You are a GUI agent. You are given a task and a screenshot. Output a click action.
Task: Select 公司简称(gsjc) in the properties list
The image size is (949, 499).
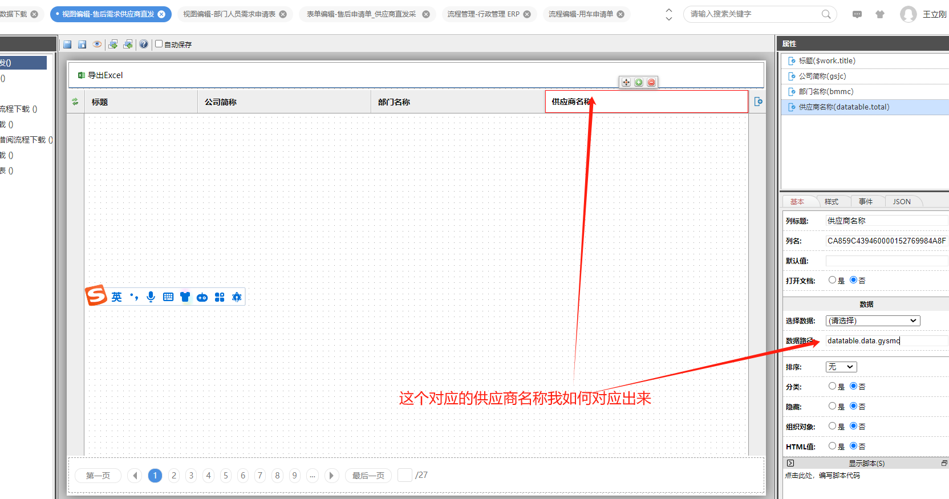[865, 76]
